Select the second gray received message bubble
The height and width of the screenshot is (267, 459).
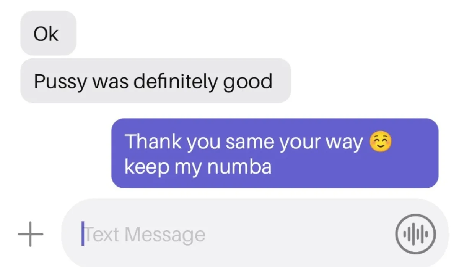(x=155, y=81)
